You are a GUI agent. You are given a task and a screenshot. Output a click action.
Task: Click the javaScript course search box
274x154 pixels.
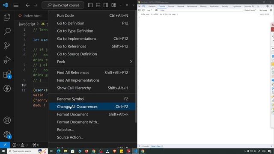pyautogui.click(x=63, y=5)
